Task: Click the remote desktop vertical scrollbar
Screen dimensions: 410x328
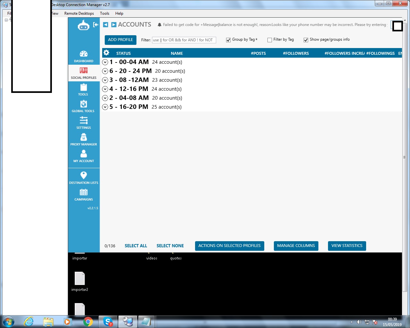Action: 405,157
